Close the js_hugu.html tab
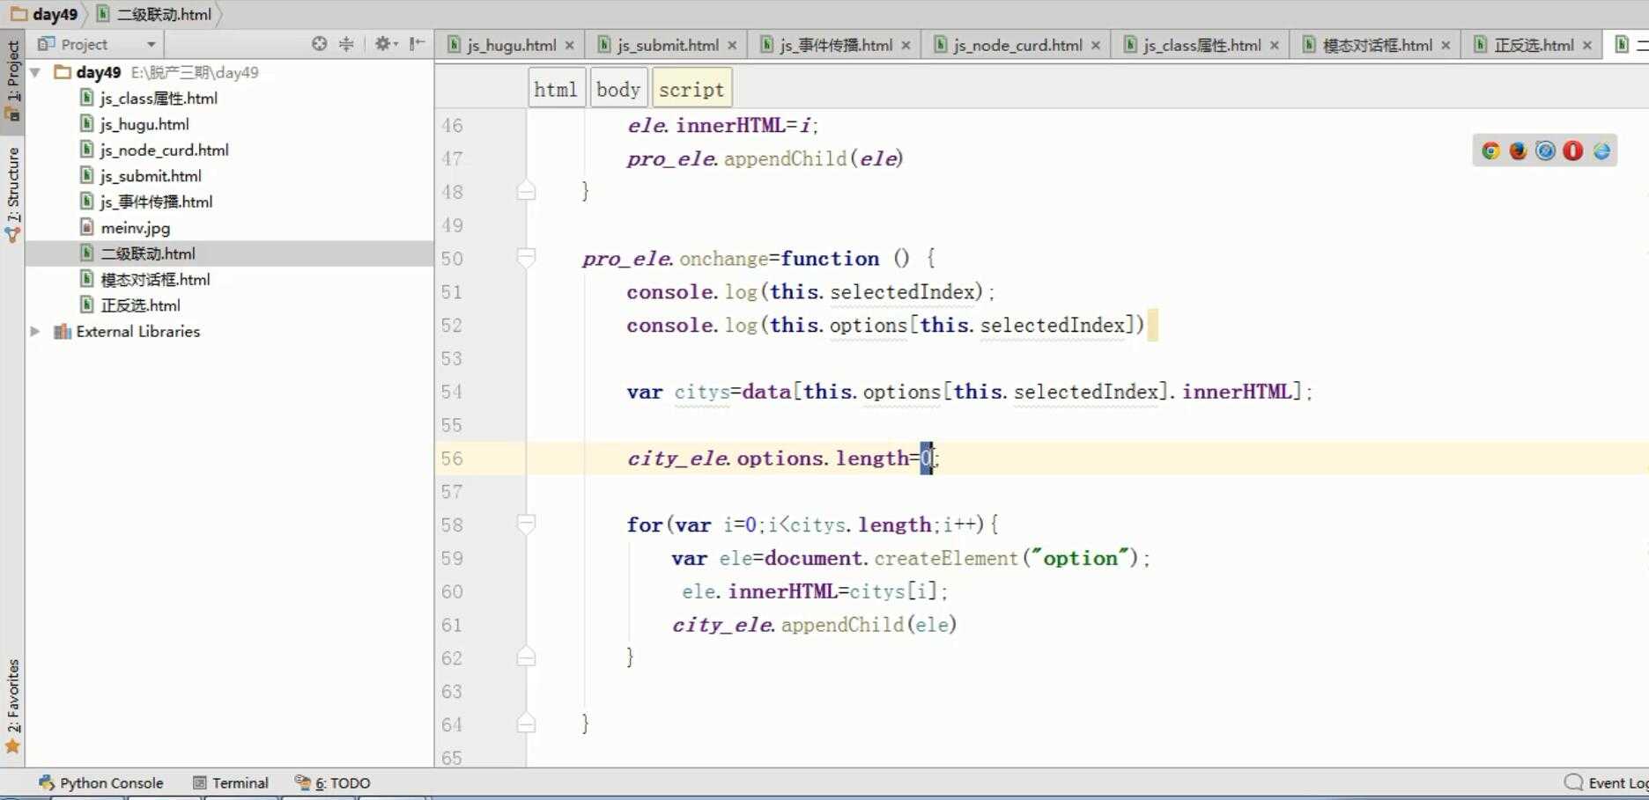Screen dimensions: 1649x800 pyautogui.click(x=569, y=45)
